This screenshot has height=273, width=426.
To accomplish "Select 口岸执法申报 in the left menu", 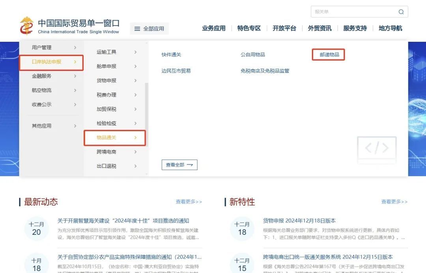I will [x=51, y=63].
